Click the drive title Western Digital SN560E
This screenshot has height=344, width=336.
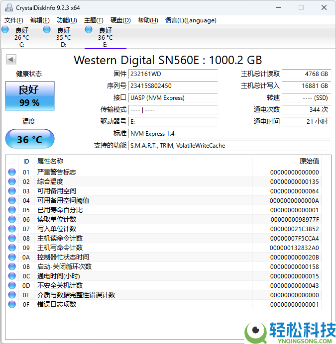(x=168, y=60)
